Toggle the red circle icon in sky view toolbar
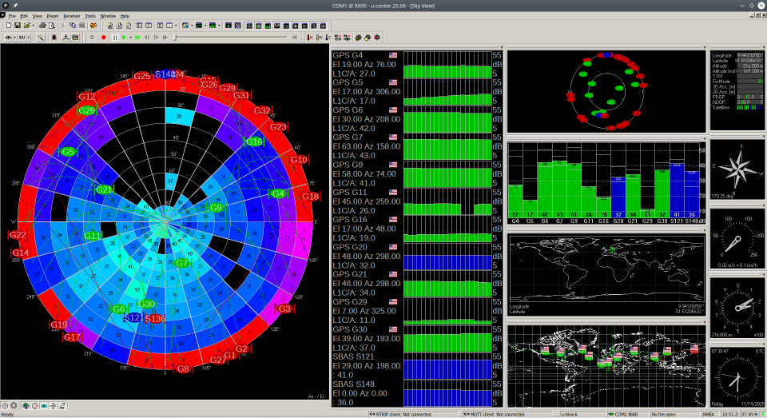This screenshot has width=767, height=418. [x=35, y=405]
